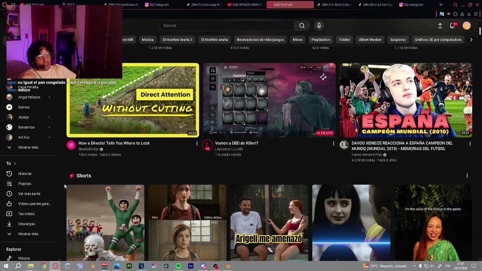
Task: Click Leysserxz channel avatar
Action: click(x=207, y=145)
